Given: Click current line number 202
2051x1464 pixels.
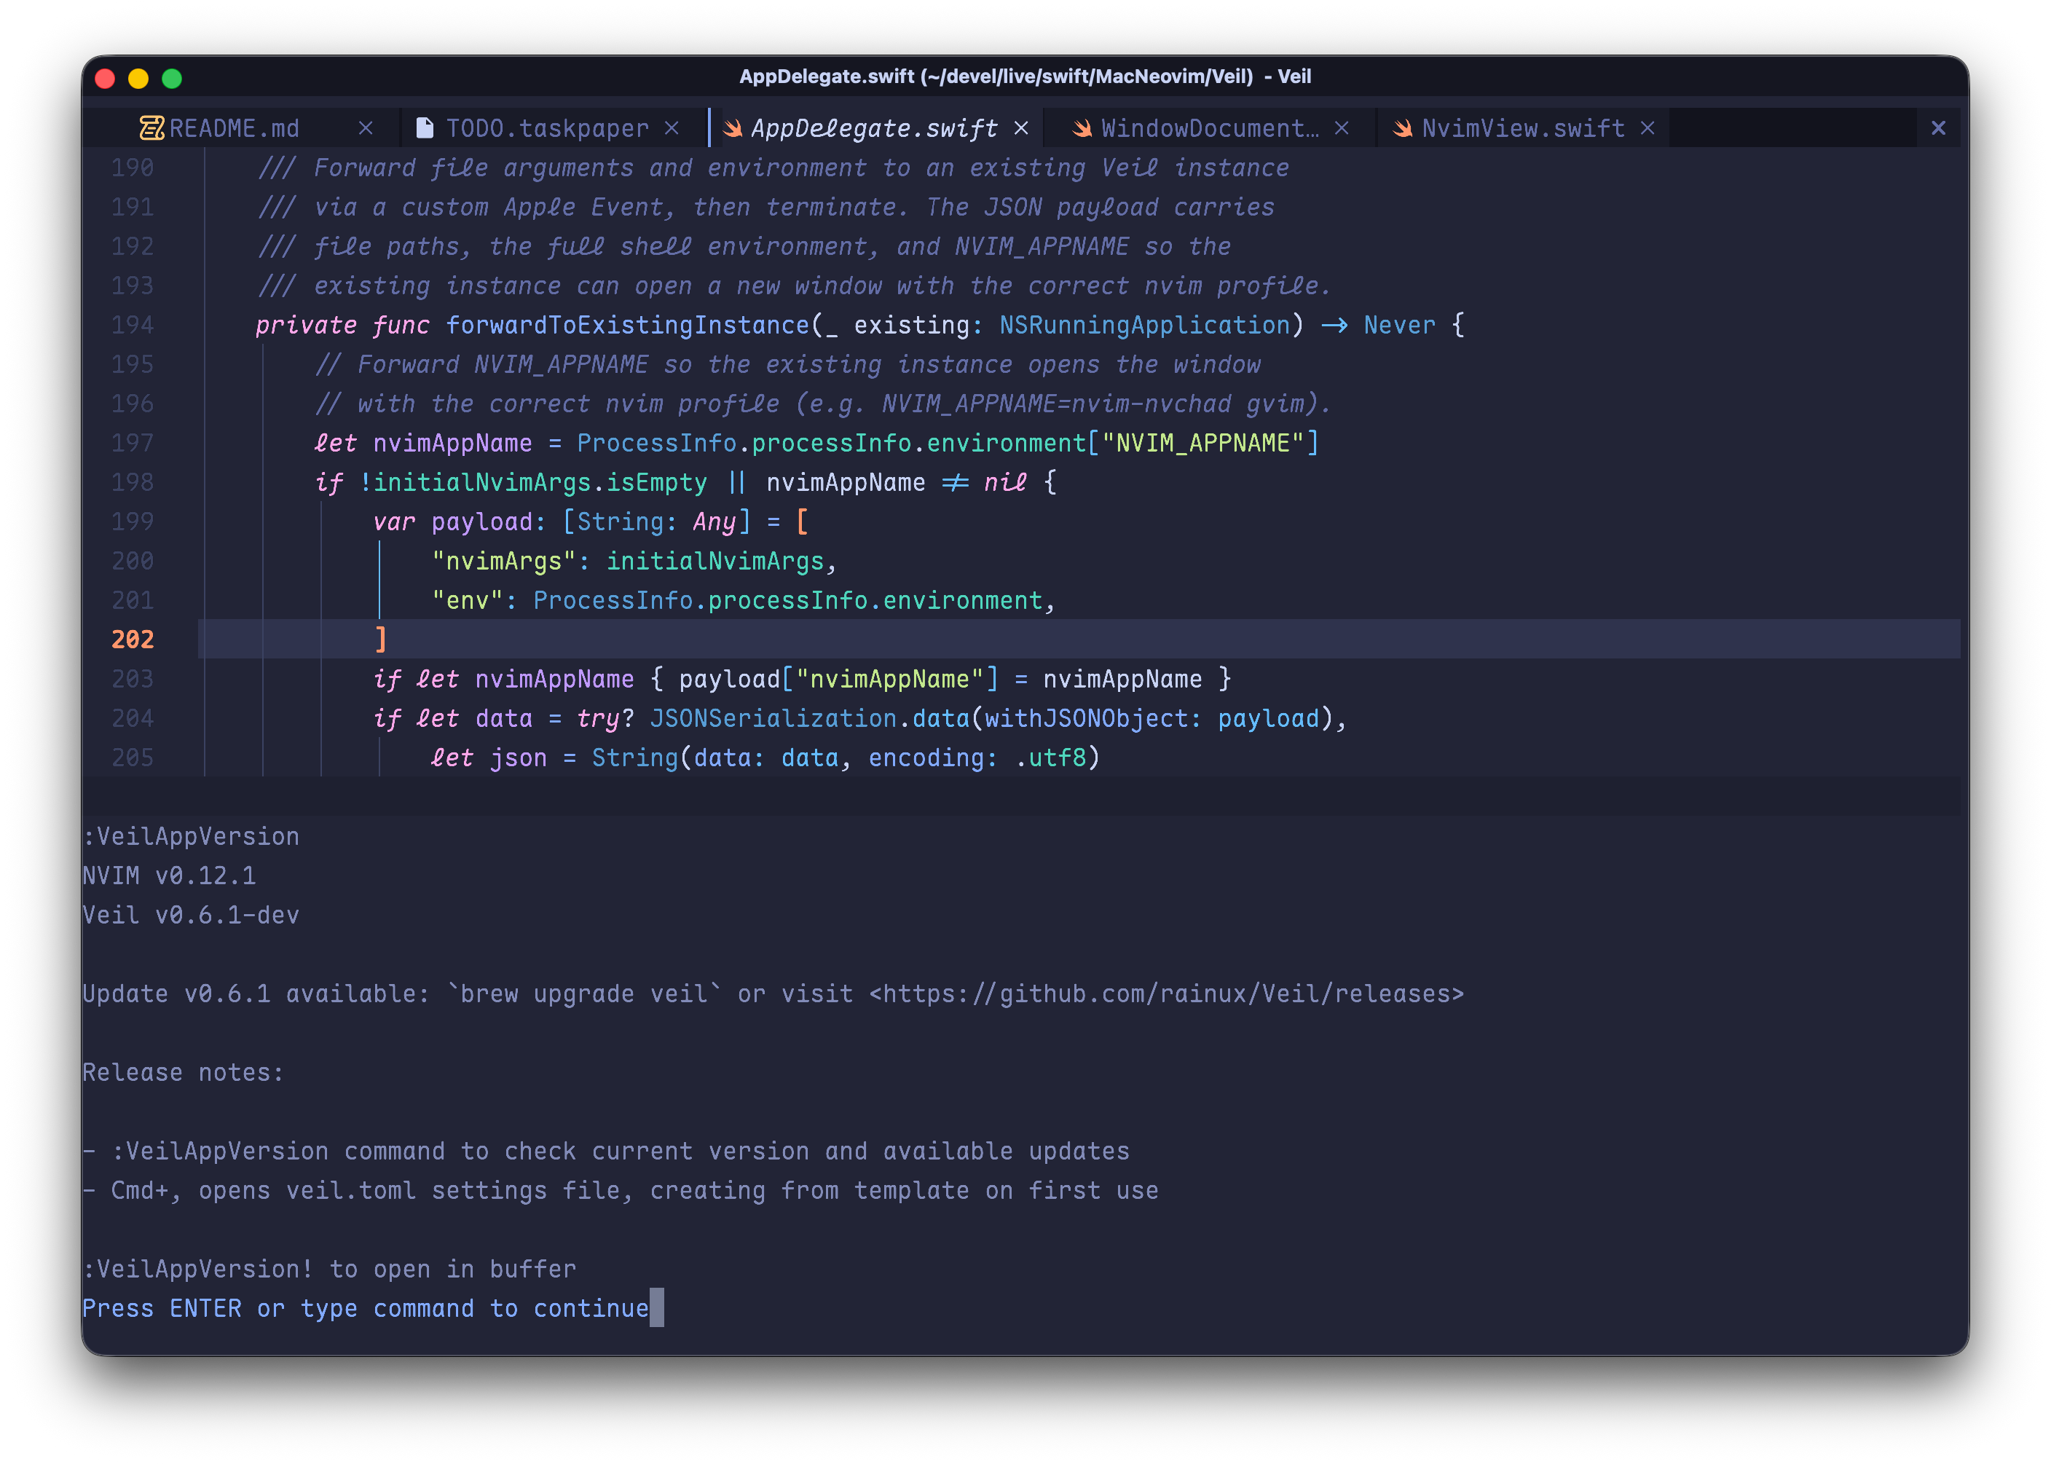Looking at the screenshot, I should coord(132,639).
